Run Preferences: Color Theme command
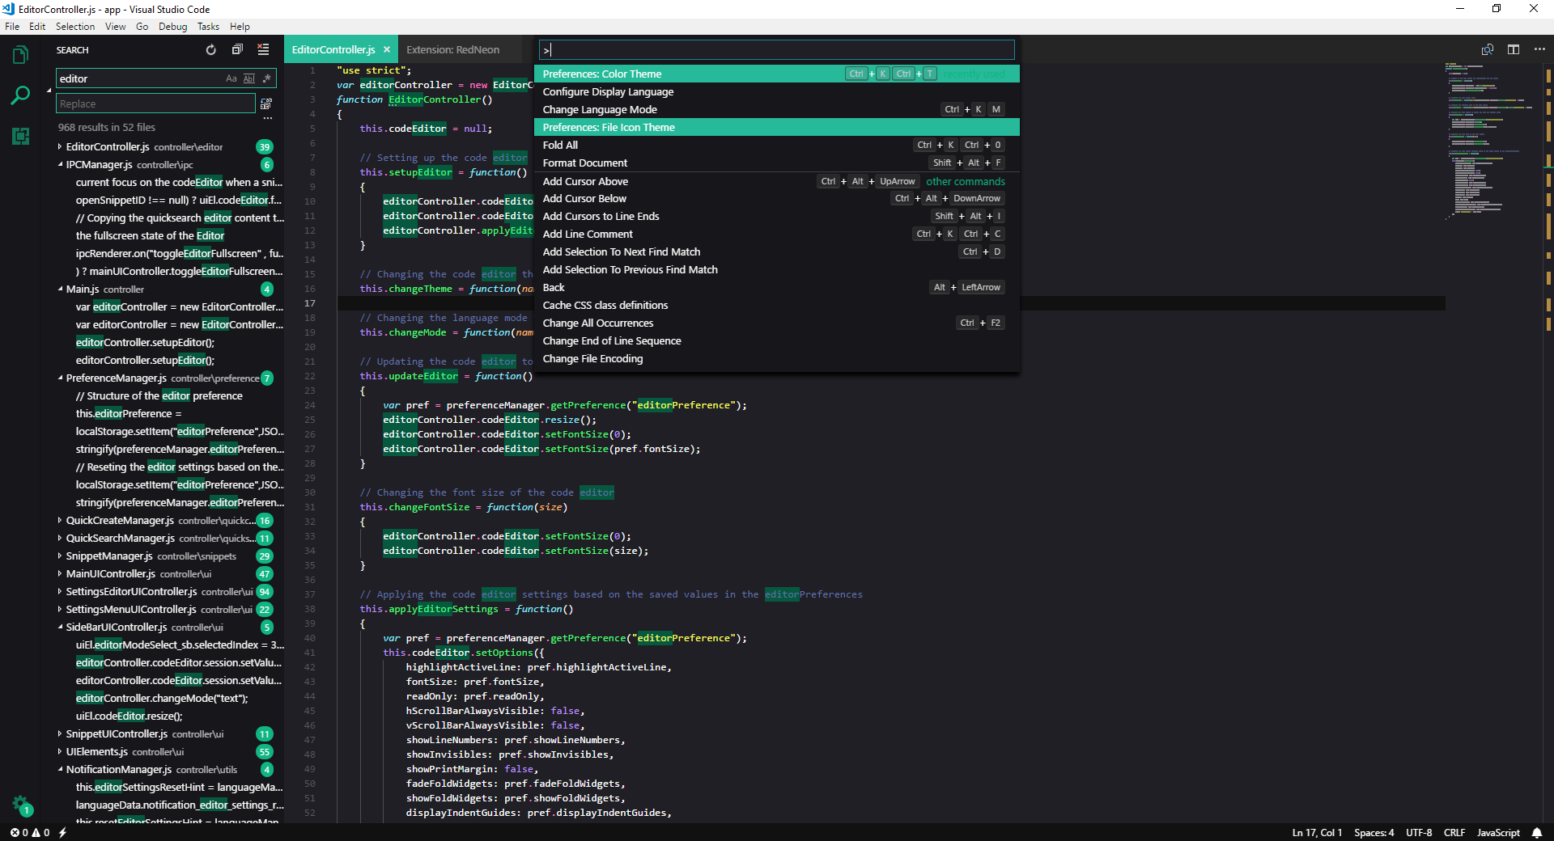The width and height of the screenshot is (1554, 841). [x=777, y=74]
